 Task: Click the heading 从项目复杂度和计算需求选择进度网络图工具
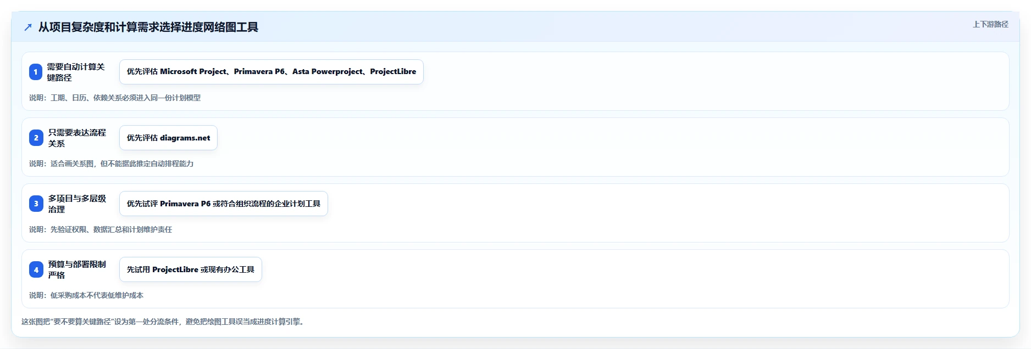click(x=148, y=27)
